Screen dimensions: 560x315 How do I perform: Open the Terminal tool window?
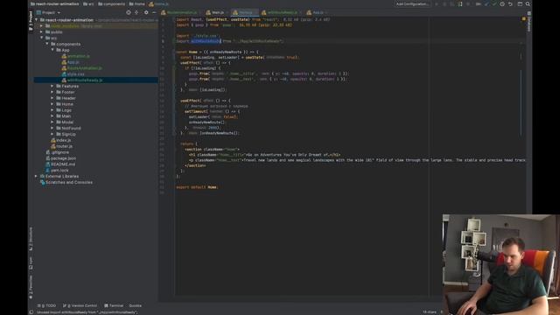coord(114,305)
